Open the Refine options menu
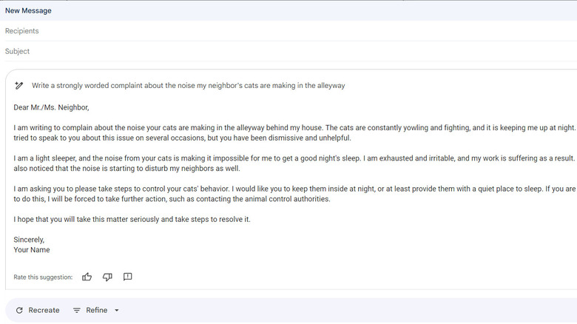The image size is (577, 324). (x=97, y=310)
